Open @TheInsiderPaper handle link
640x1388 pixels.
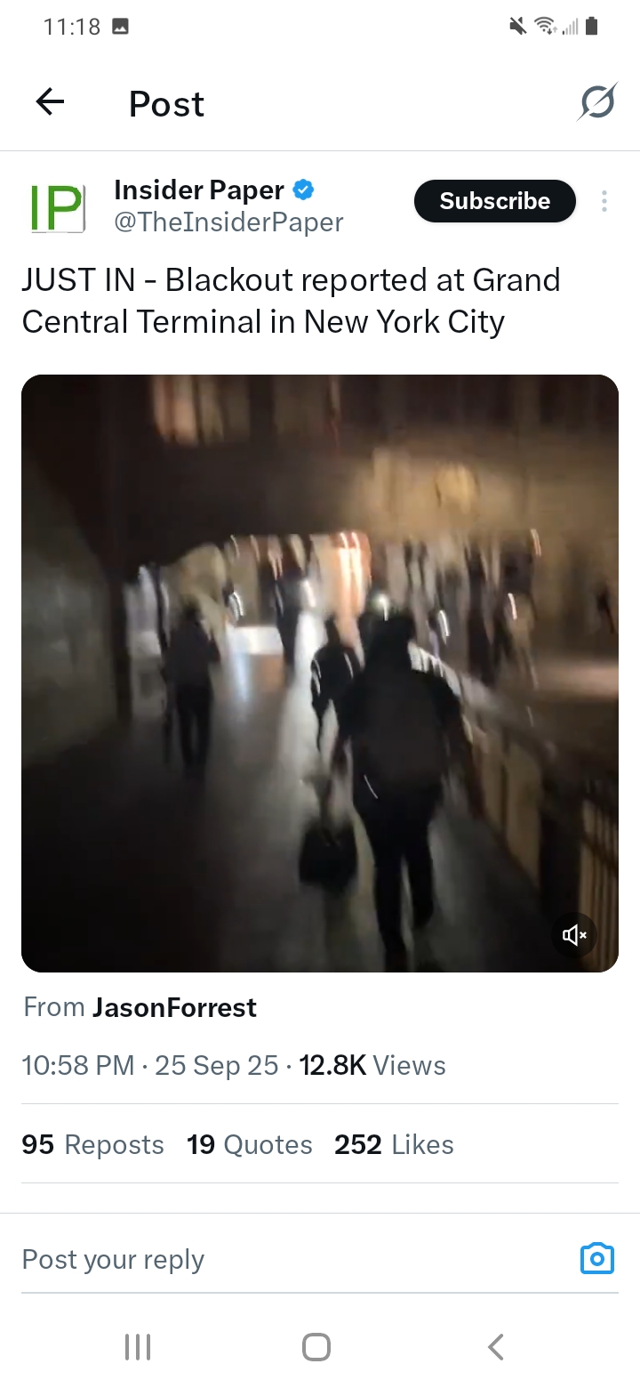228,222
